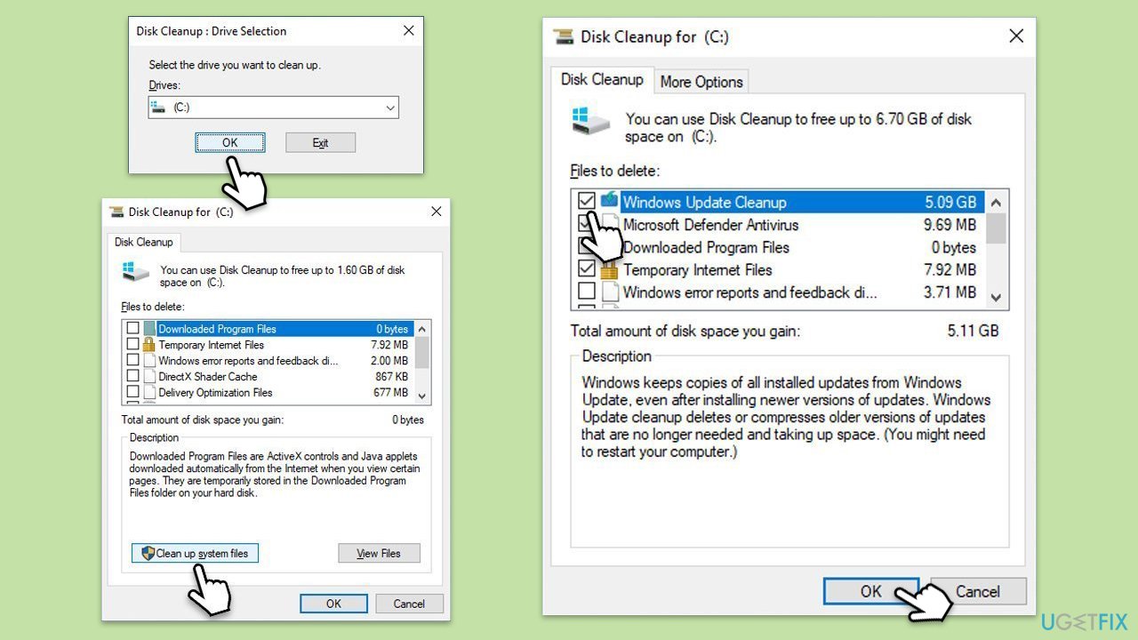
Task: Click right file list scroll-down arrow
Action: point(996,298)
